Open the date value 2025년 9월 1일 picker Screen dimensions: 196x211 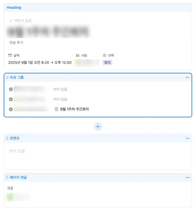pos(40,62)
